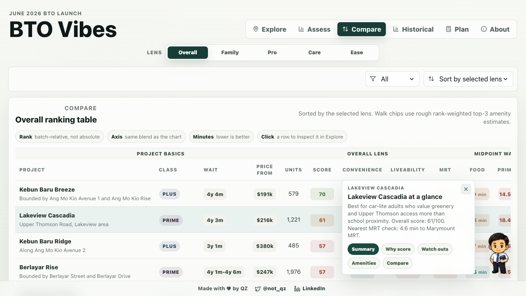Viewport: 526px width, 296px height.
Task: Select the Kebun Baru Ridge row
Action: coord(263,245)
